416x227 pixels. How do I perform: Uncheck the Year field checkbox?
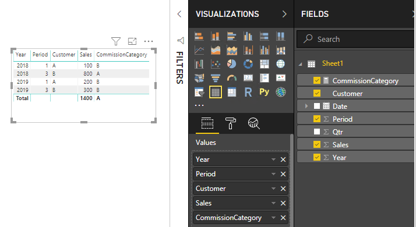[317, 157]
